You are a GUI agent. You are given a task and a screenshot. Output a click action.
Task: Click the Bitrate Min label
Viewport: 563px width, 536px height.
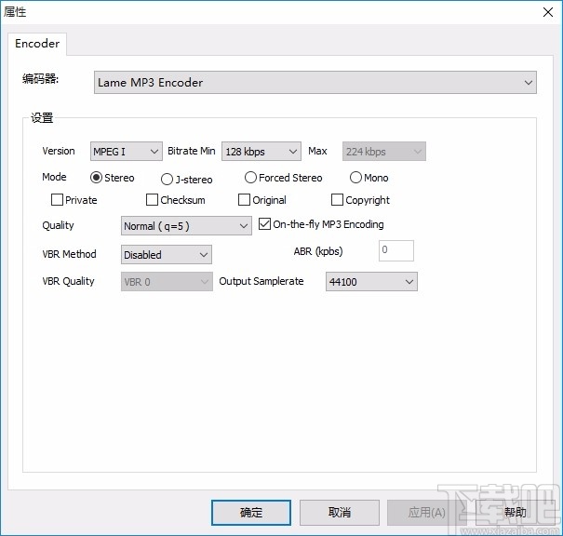pyautogui.click(x=192, y=151)
